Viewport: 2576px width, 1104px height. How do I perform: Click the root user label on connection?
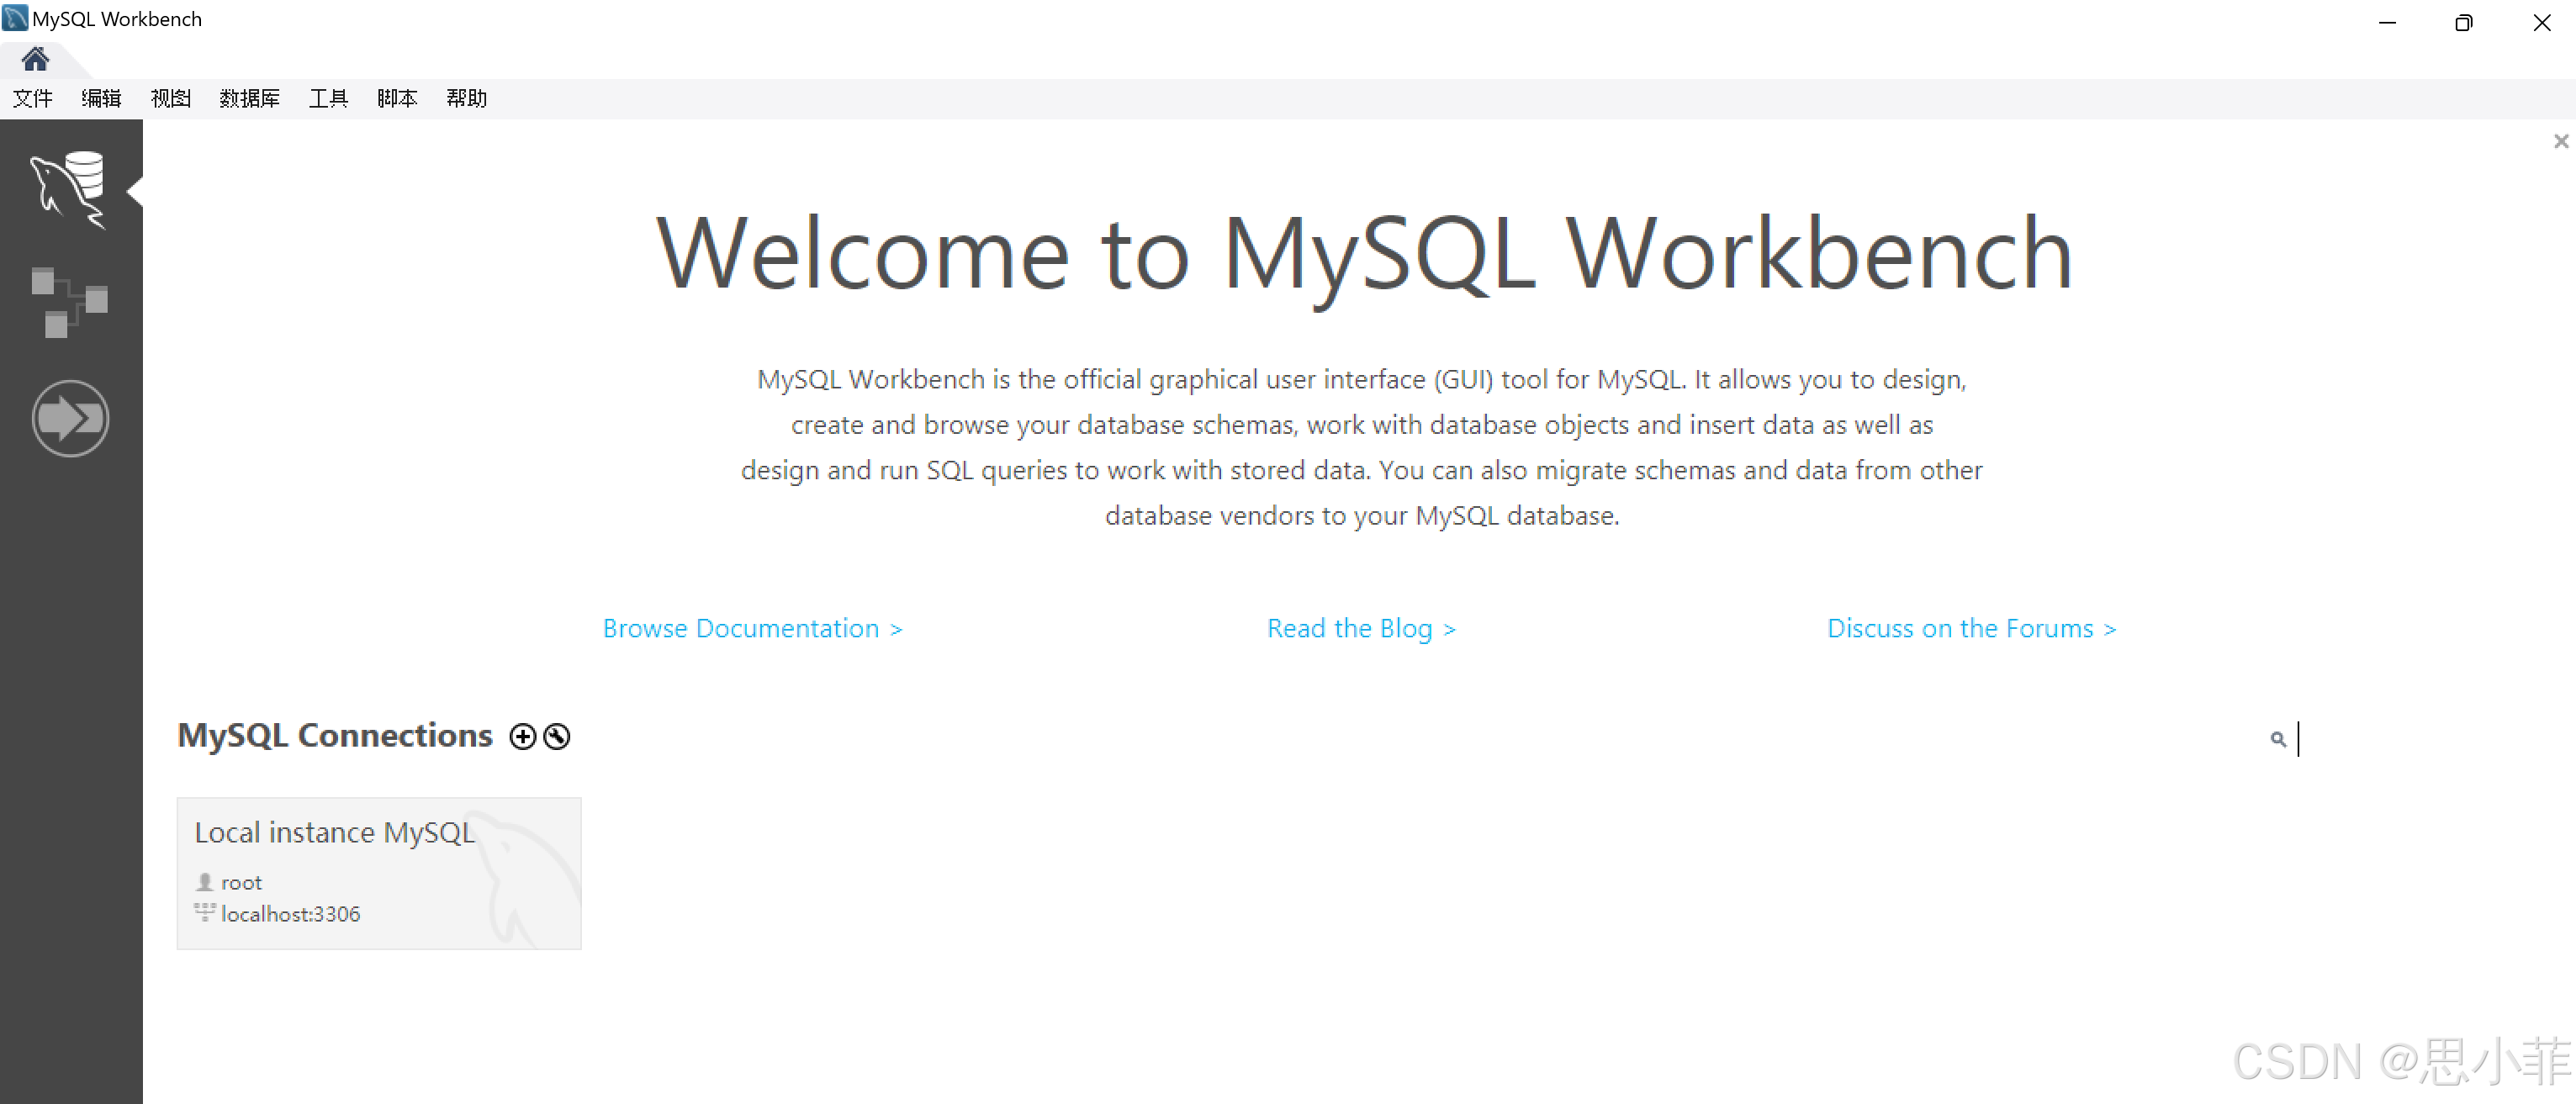click(241, 883)
